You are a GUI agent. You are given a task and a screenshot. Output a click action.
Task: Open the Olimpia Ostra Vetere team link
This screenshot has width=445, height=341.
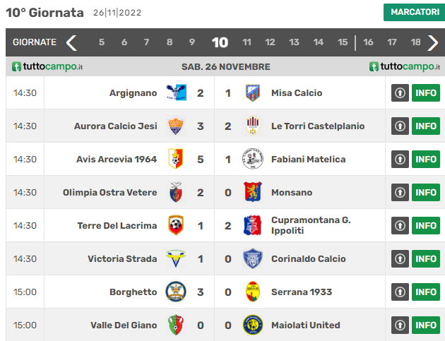(x=109, y=192)
